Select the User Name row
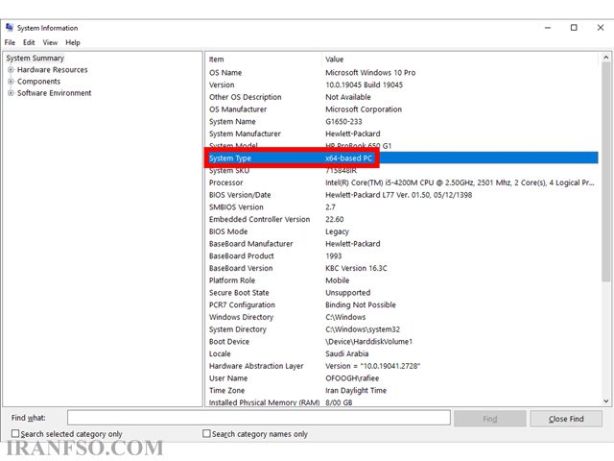This screenshot has height=461, width=614. (x=402, y=378)
